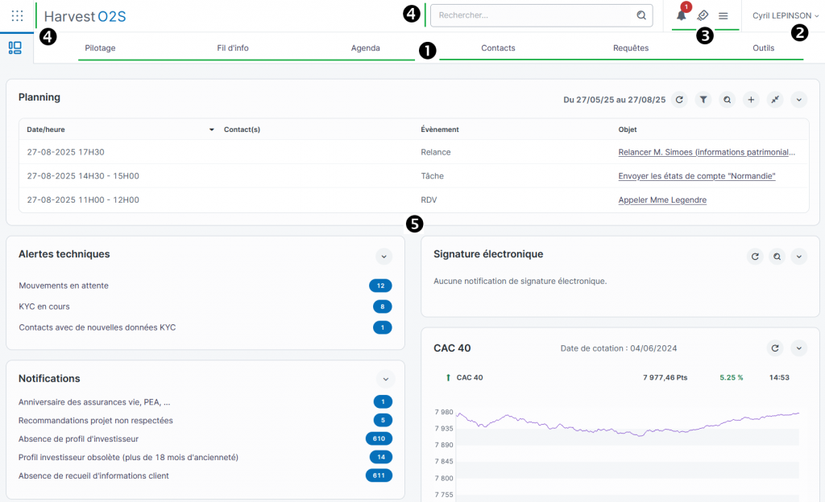Screen dimensions: 825x502
Task: Switch to the Contacts tab
Action: coord(498,48)
